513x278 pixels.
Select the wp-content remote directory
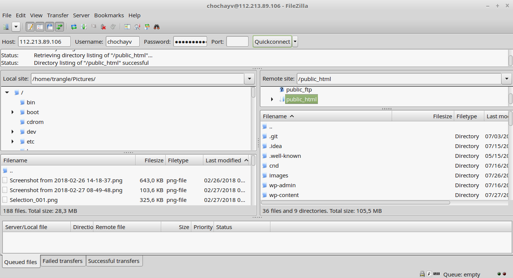384,195
